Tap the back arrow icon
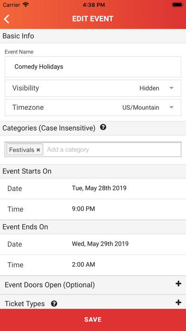Image resolution: width=186 pixels, height=331 pixels. pyautogui.click(x=7, y=19)
